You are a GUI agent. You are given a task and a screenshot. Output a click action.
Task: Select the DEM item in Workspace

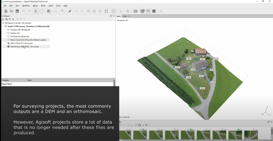[x=21, y=43]
